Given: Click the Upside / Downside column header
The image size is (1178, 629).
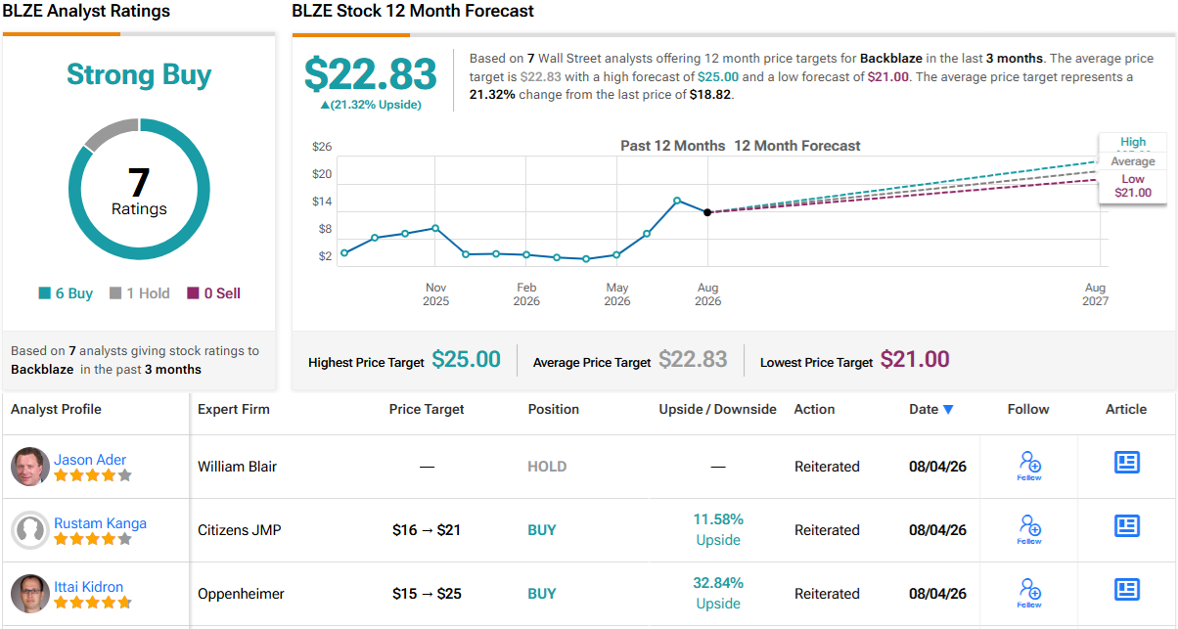Looking at the screenshot, I should [717, 409].
